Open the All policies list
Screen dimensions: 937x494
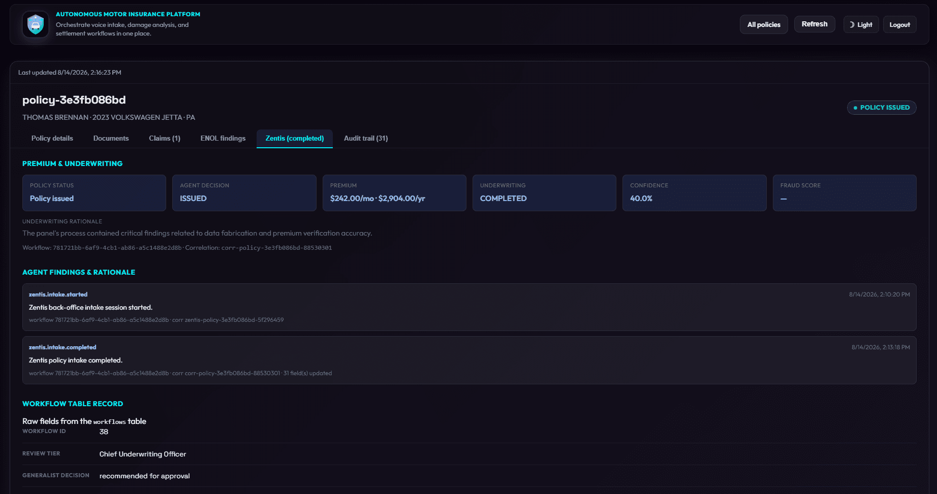point(764,24)
